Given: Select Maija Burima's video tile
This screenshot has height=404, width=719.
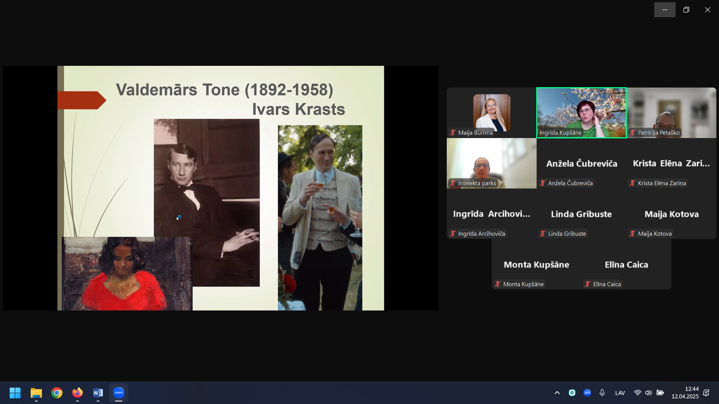Looking at the screenshot, I should (x=491, y=112).
